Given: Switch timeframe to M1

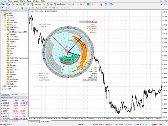Looking at the screenshot, I should point(43,8).
